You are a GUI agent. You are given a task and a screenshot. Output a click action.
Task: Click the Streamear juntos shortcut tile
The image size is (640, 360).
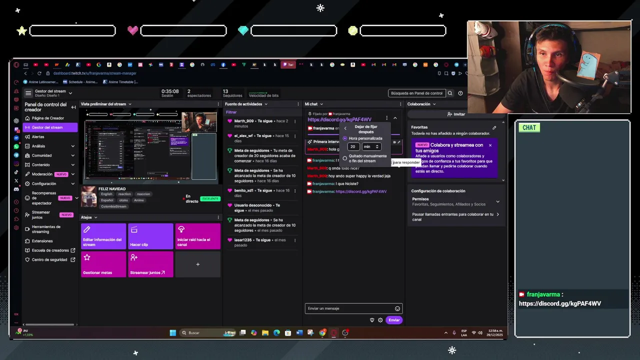(x=150, y=264)
